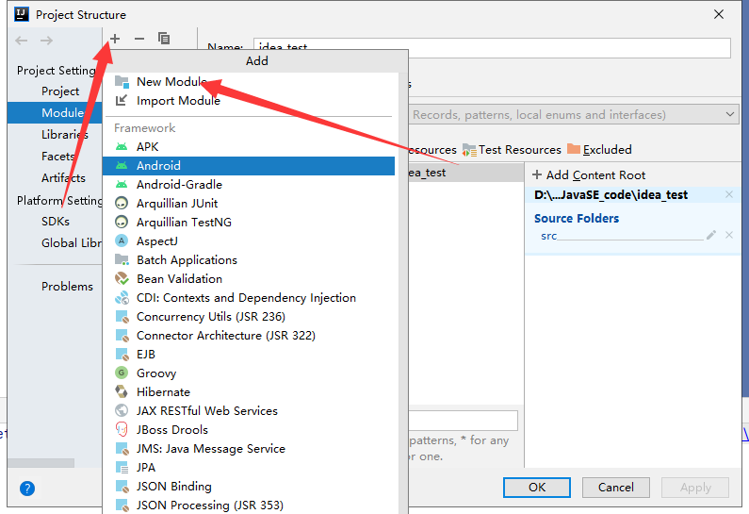This screenshot has width=749, height=514.
Task: Select Modules in the sidebar
Action: point(55,113)
